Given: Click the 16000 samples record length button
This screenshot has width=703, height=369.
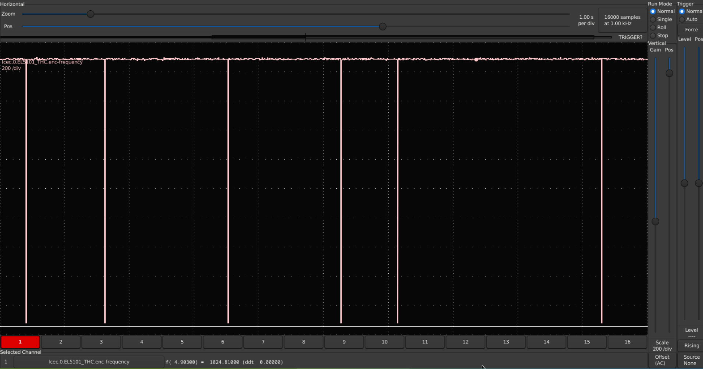Looking at the screenshot, I should 622,20.
